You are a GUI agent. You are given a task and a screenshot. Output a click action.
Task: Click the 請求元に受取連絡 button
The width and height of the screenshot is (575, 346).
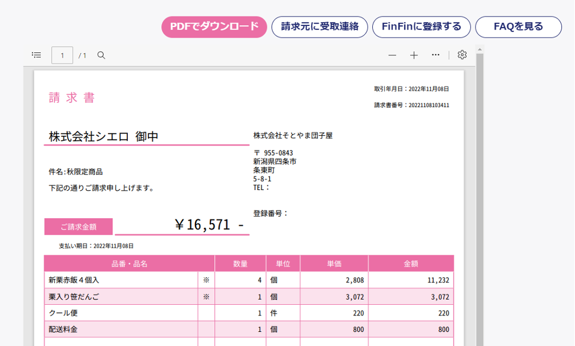point(320,26)
